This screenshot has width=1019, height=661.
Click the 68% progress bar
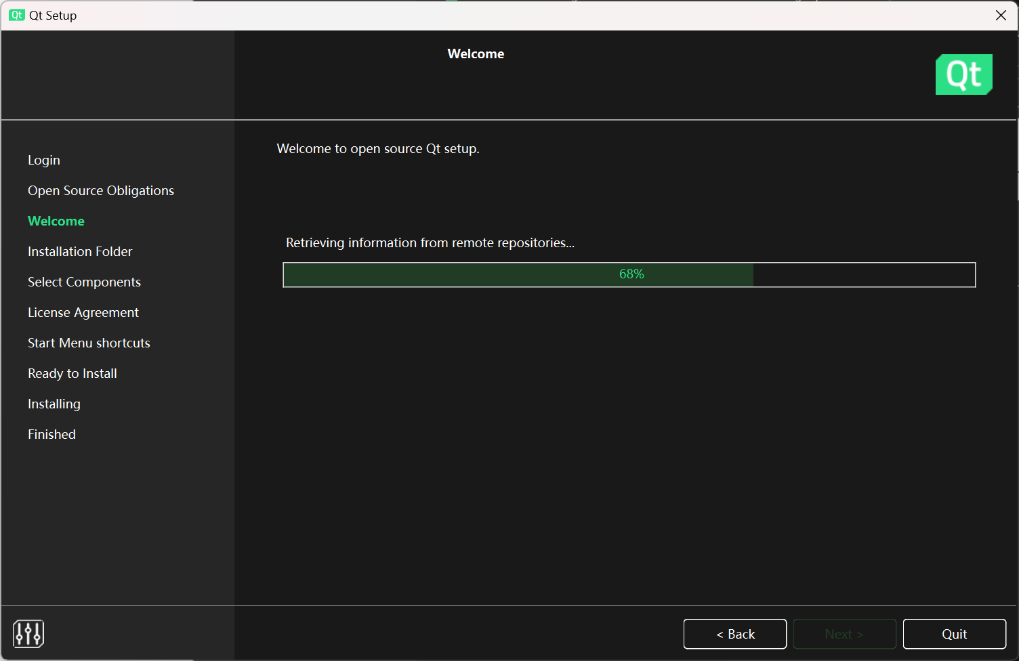tap(629, 275)
